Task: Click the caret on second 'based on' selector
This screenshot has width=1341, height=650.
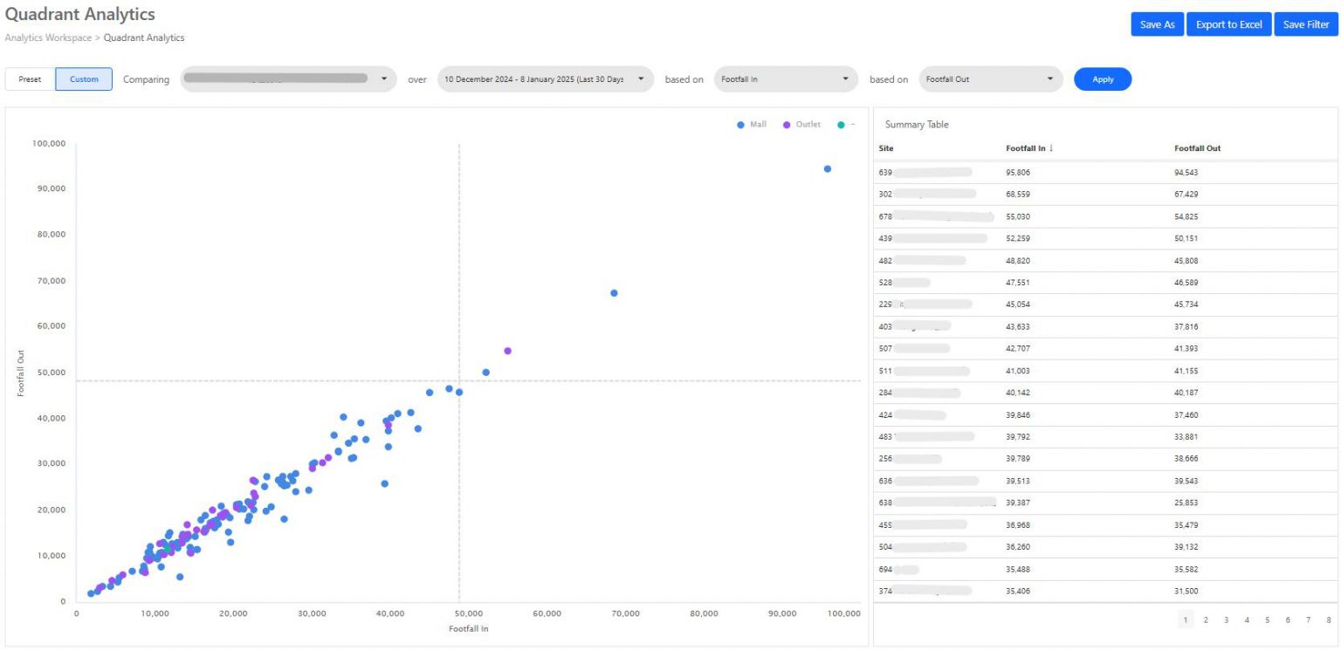Action: click(1051, 79)
